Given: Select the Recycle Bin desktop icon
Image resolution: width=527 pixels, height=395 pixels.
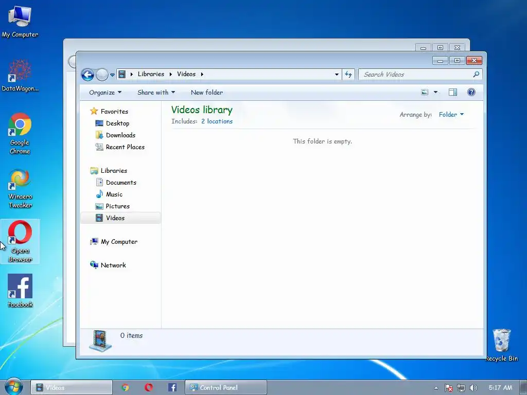Looking at the screenshot, I should (502, 345).
